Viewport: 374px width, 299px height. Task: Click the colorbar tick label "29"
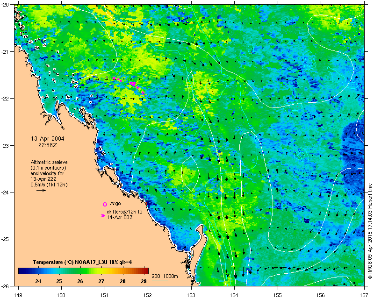pos(144,281)
